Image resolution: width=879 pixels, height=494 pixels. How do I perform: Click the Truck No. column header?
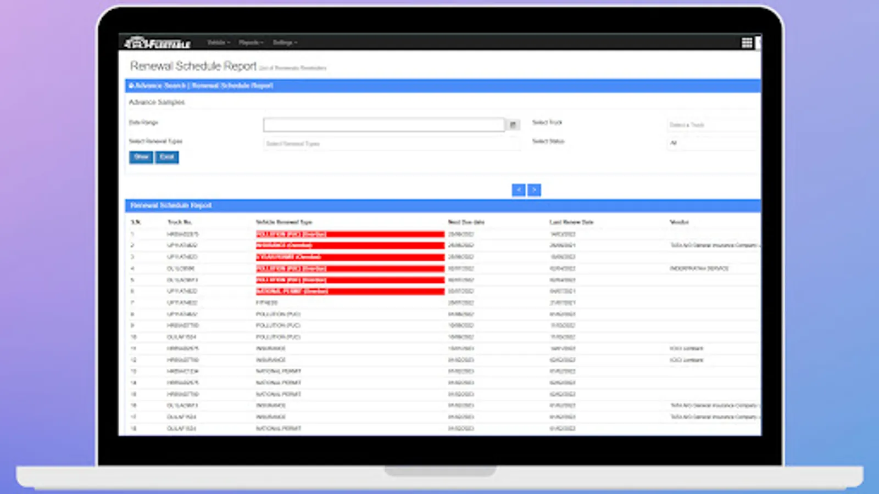point(180,222)
